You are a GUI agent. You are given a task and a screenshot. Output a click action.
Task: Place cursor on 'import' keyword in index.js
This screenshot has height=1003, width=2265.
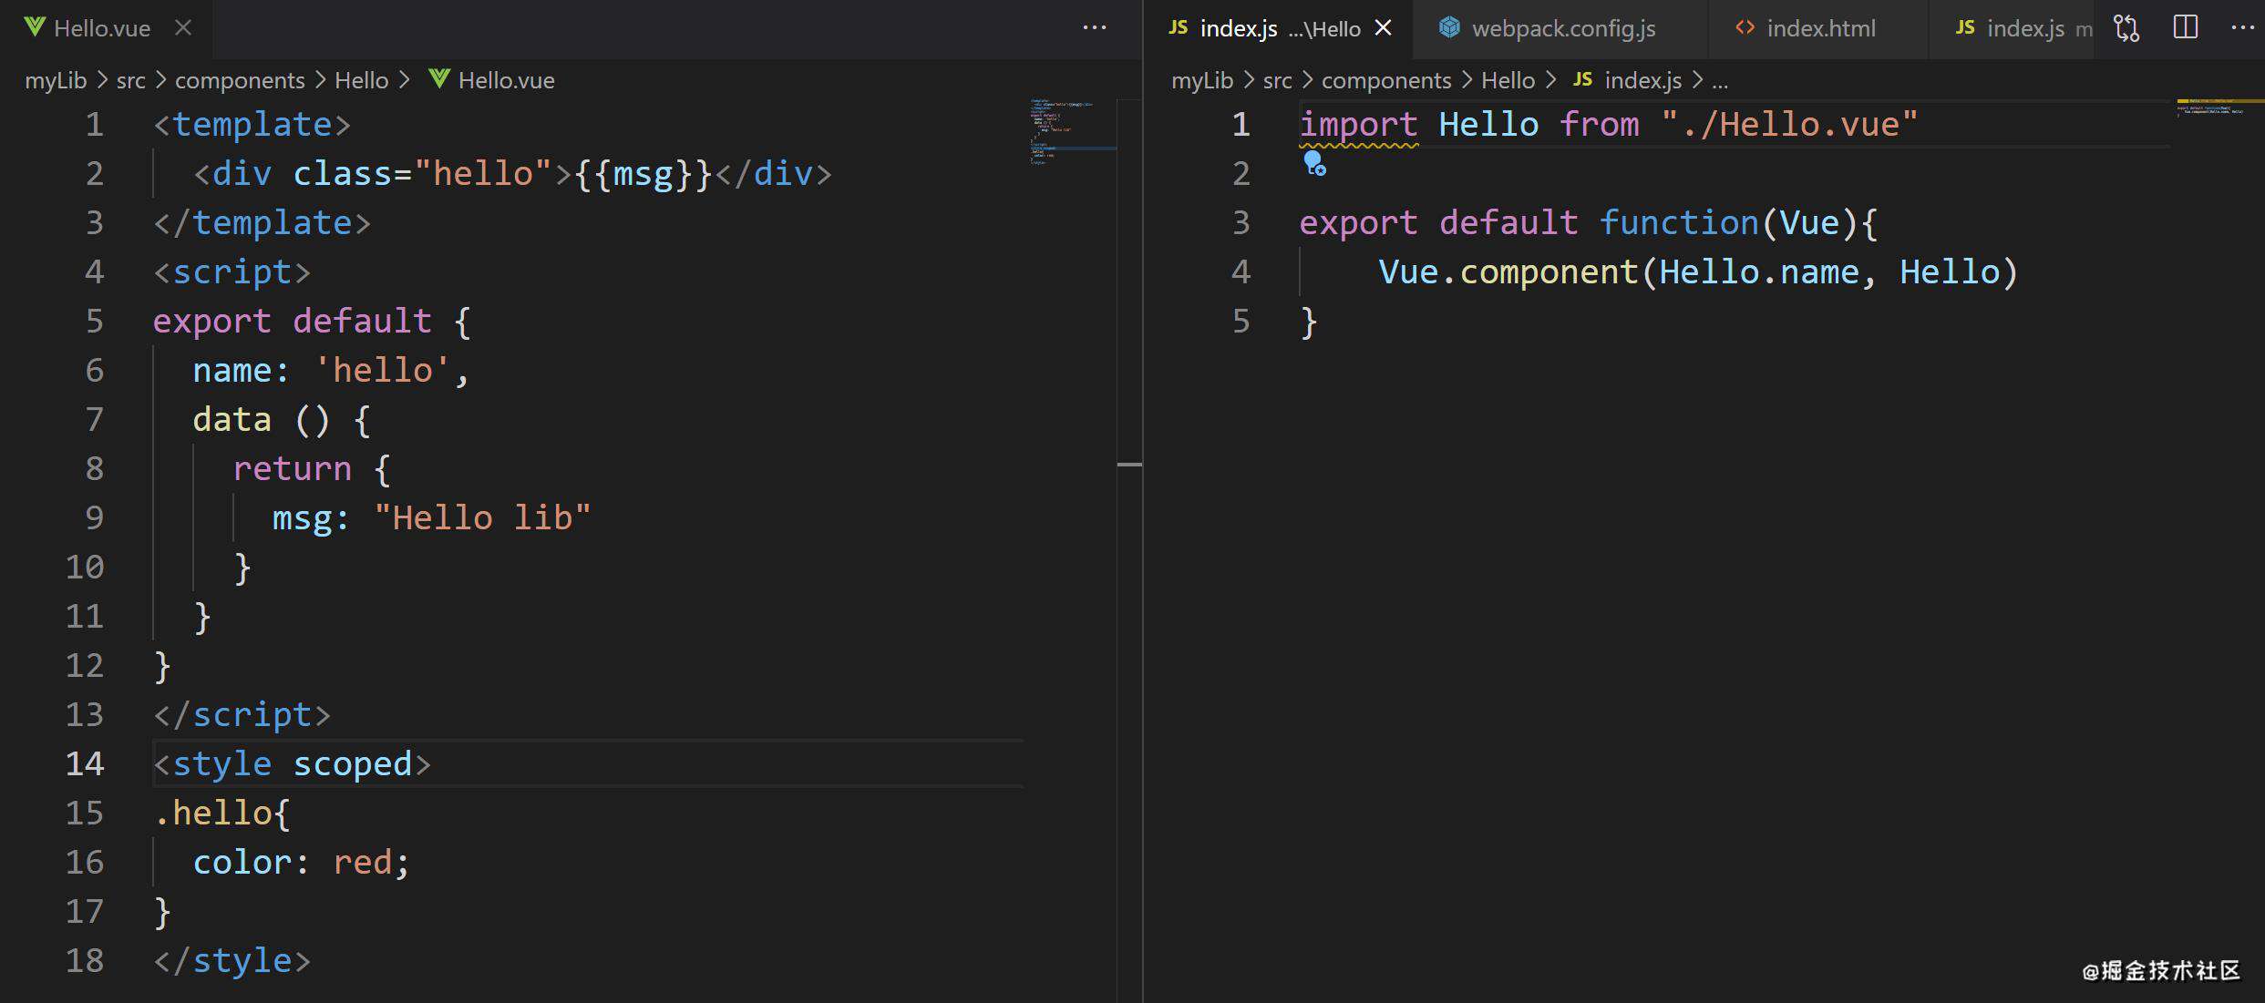pyautogui.click(x=1358, y=124)
